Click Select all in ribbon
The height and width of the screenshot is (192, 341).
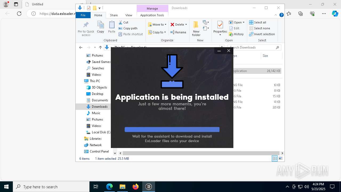(x=258, y=22)
